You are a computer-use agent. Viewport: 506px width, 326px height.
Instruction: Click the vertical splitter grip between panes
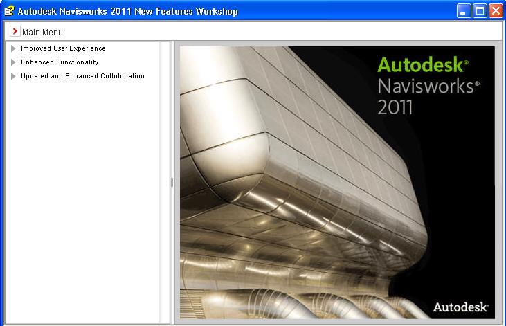point(172,183)
